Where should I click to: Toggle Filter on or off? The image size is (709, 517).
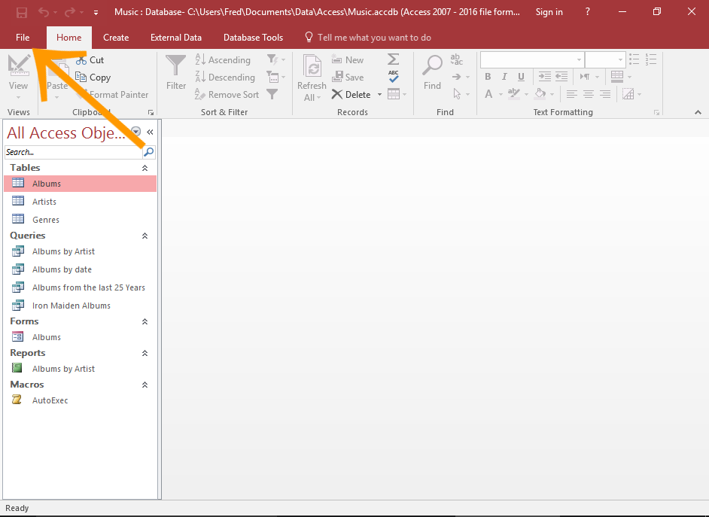(272, 94)
